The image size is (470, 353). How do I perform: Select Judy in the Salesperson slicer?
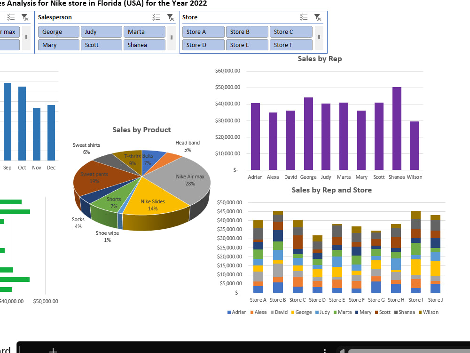[x=102, y=32]
